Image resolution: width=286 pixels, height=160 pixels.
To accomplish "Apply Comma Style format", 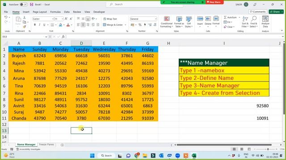I will [x=145, y=25].
